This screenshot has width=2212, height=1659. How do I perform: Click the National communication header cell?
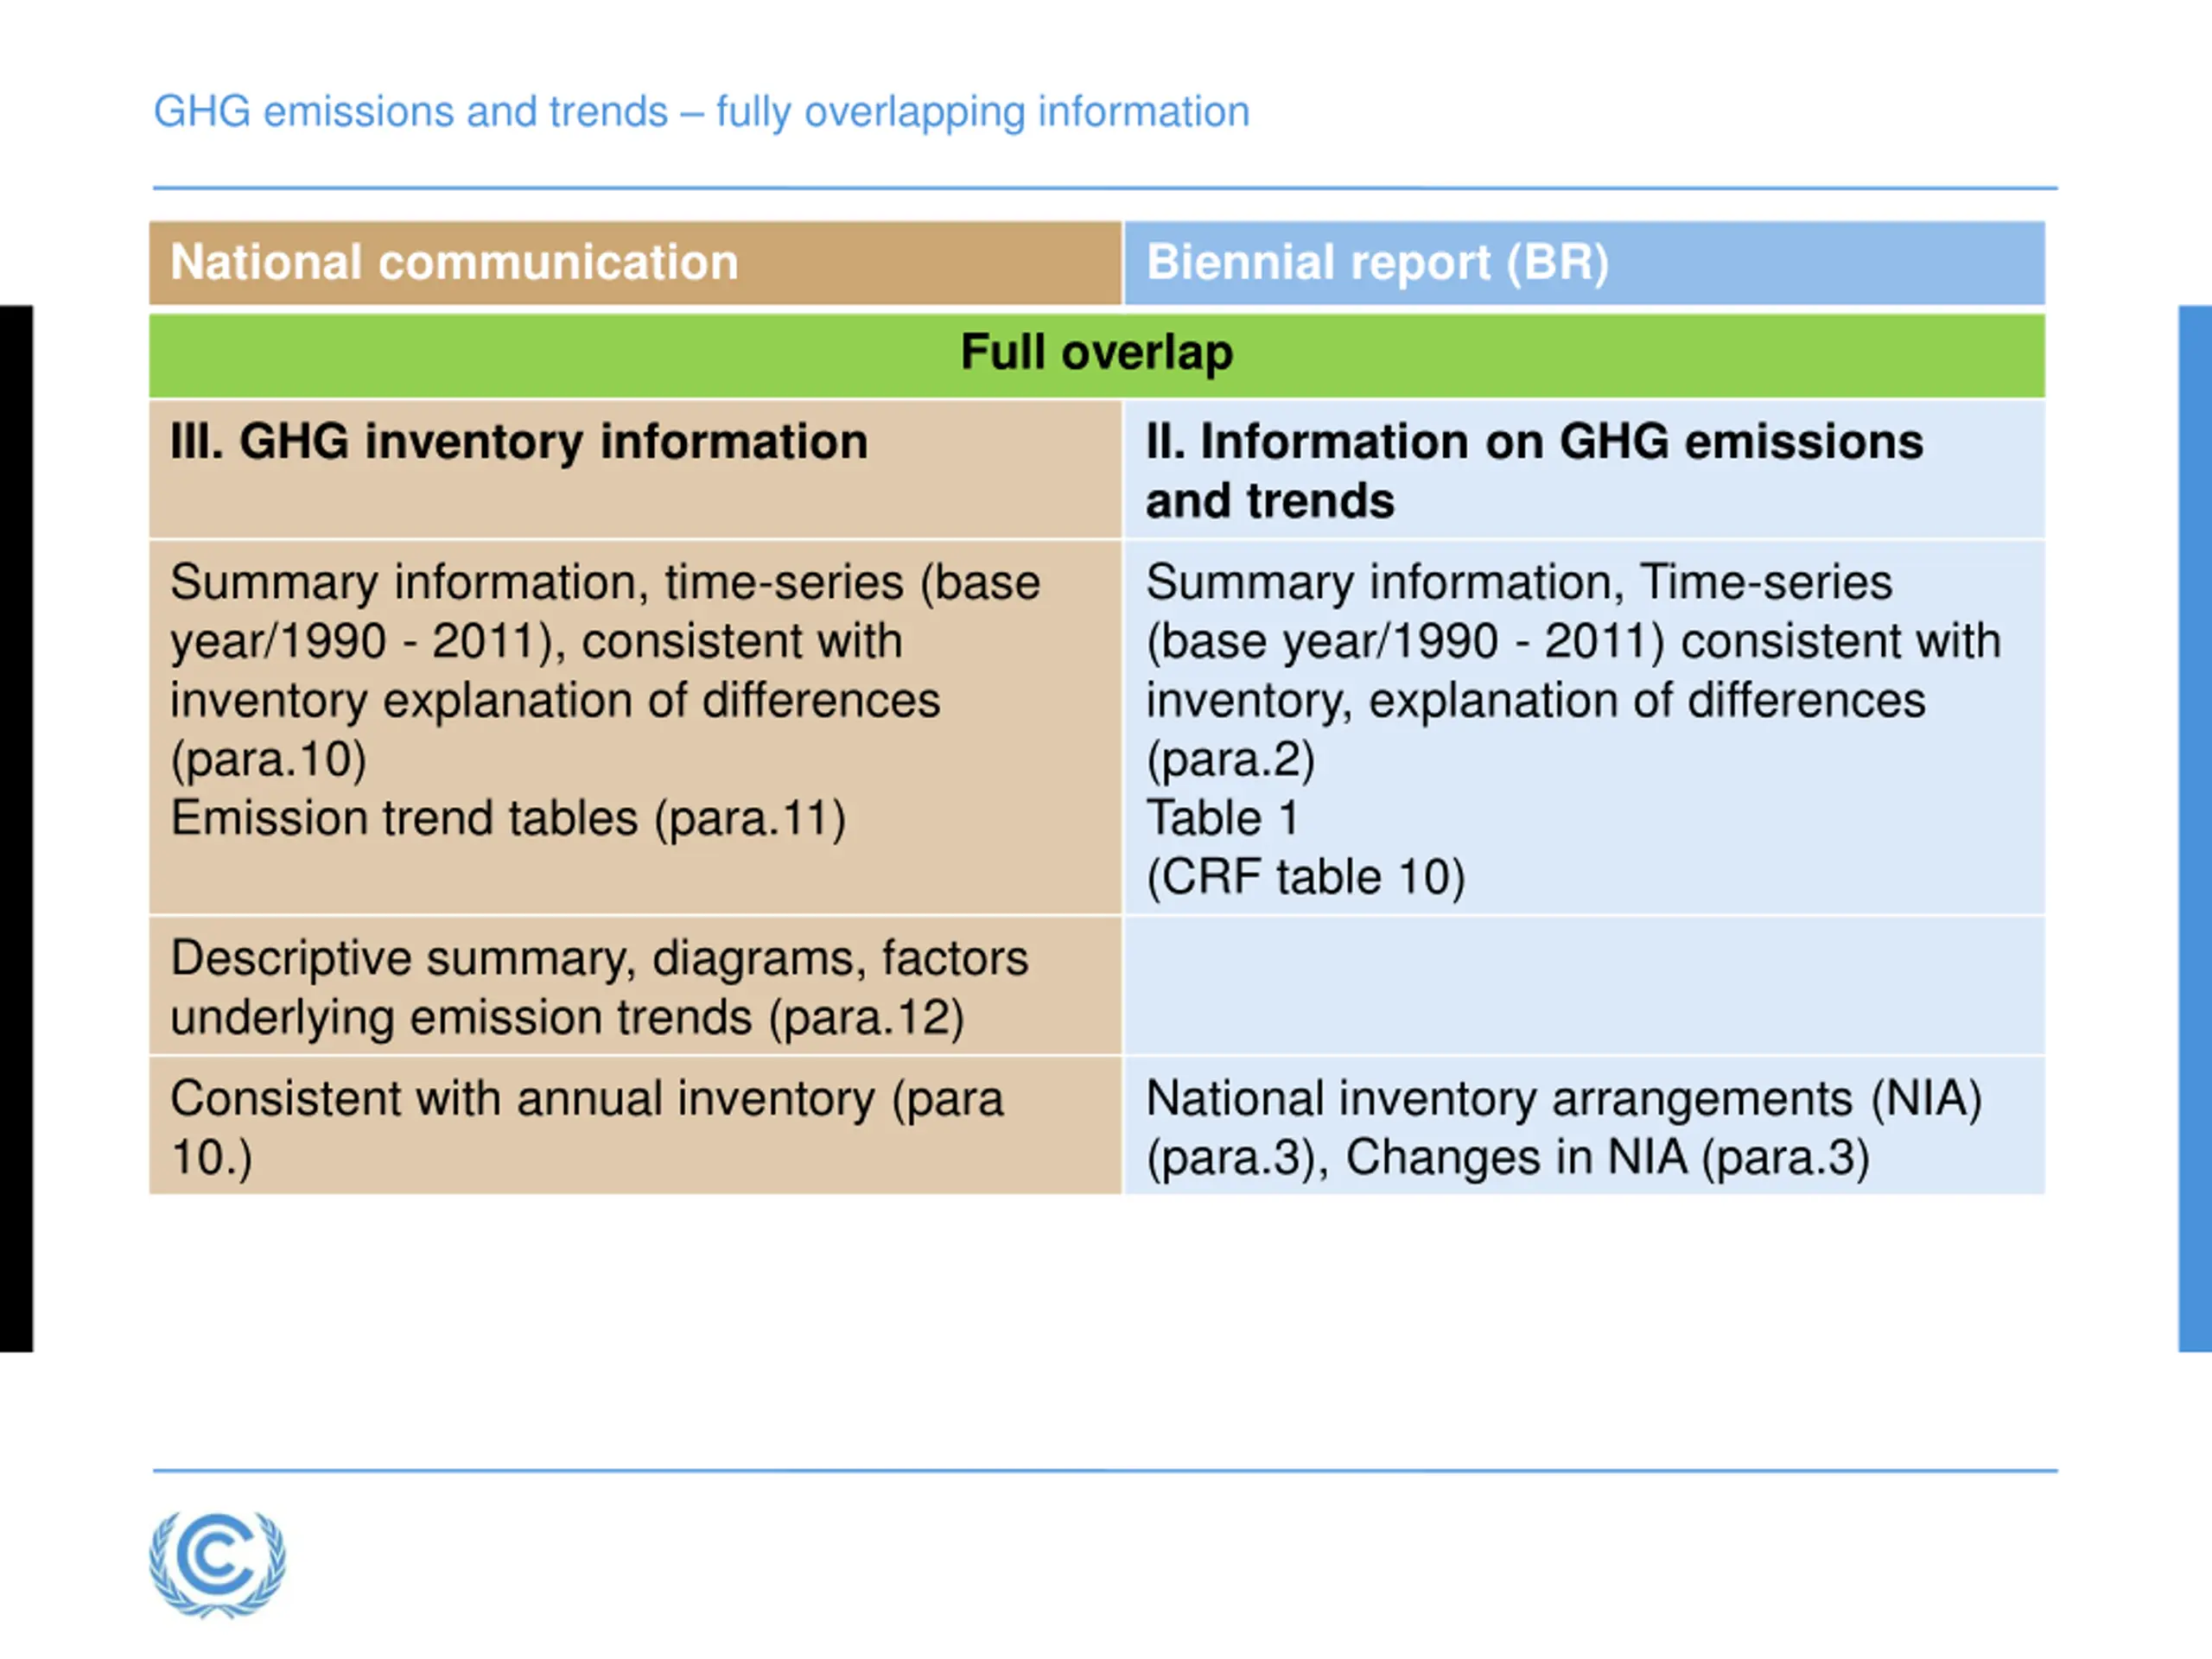[x=635, y=263]
